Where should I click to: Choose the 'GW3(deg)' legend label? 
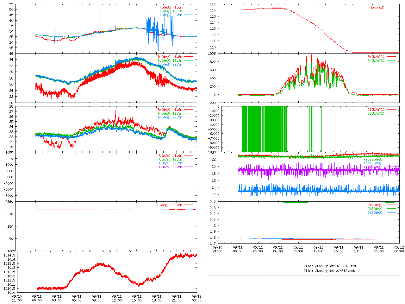tap(375, 213)
